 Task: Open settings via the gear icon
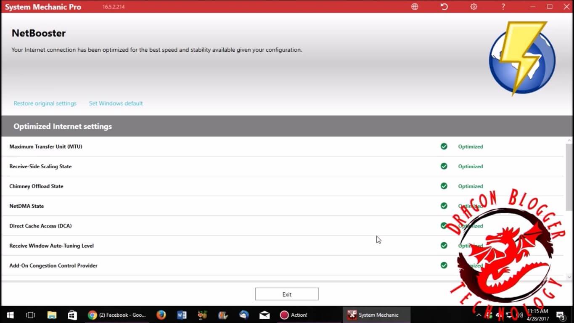(473, 7)
